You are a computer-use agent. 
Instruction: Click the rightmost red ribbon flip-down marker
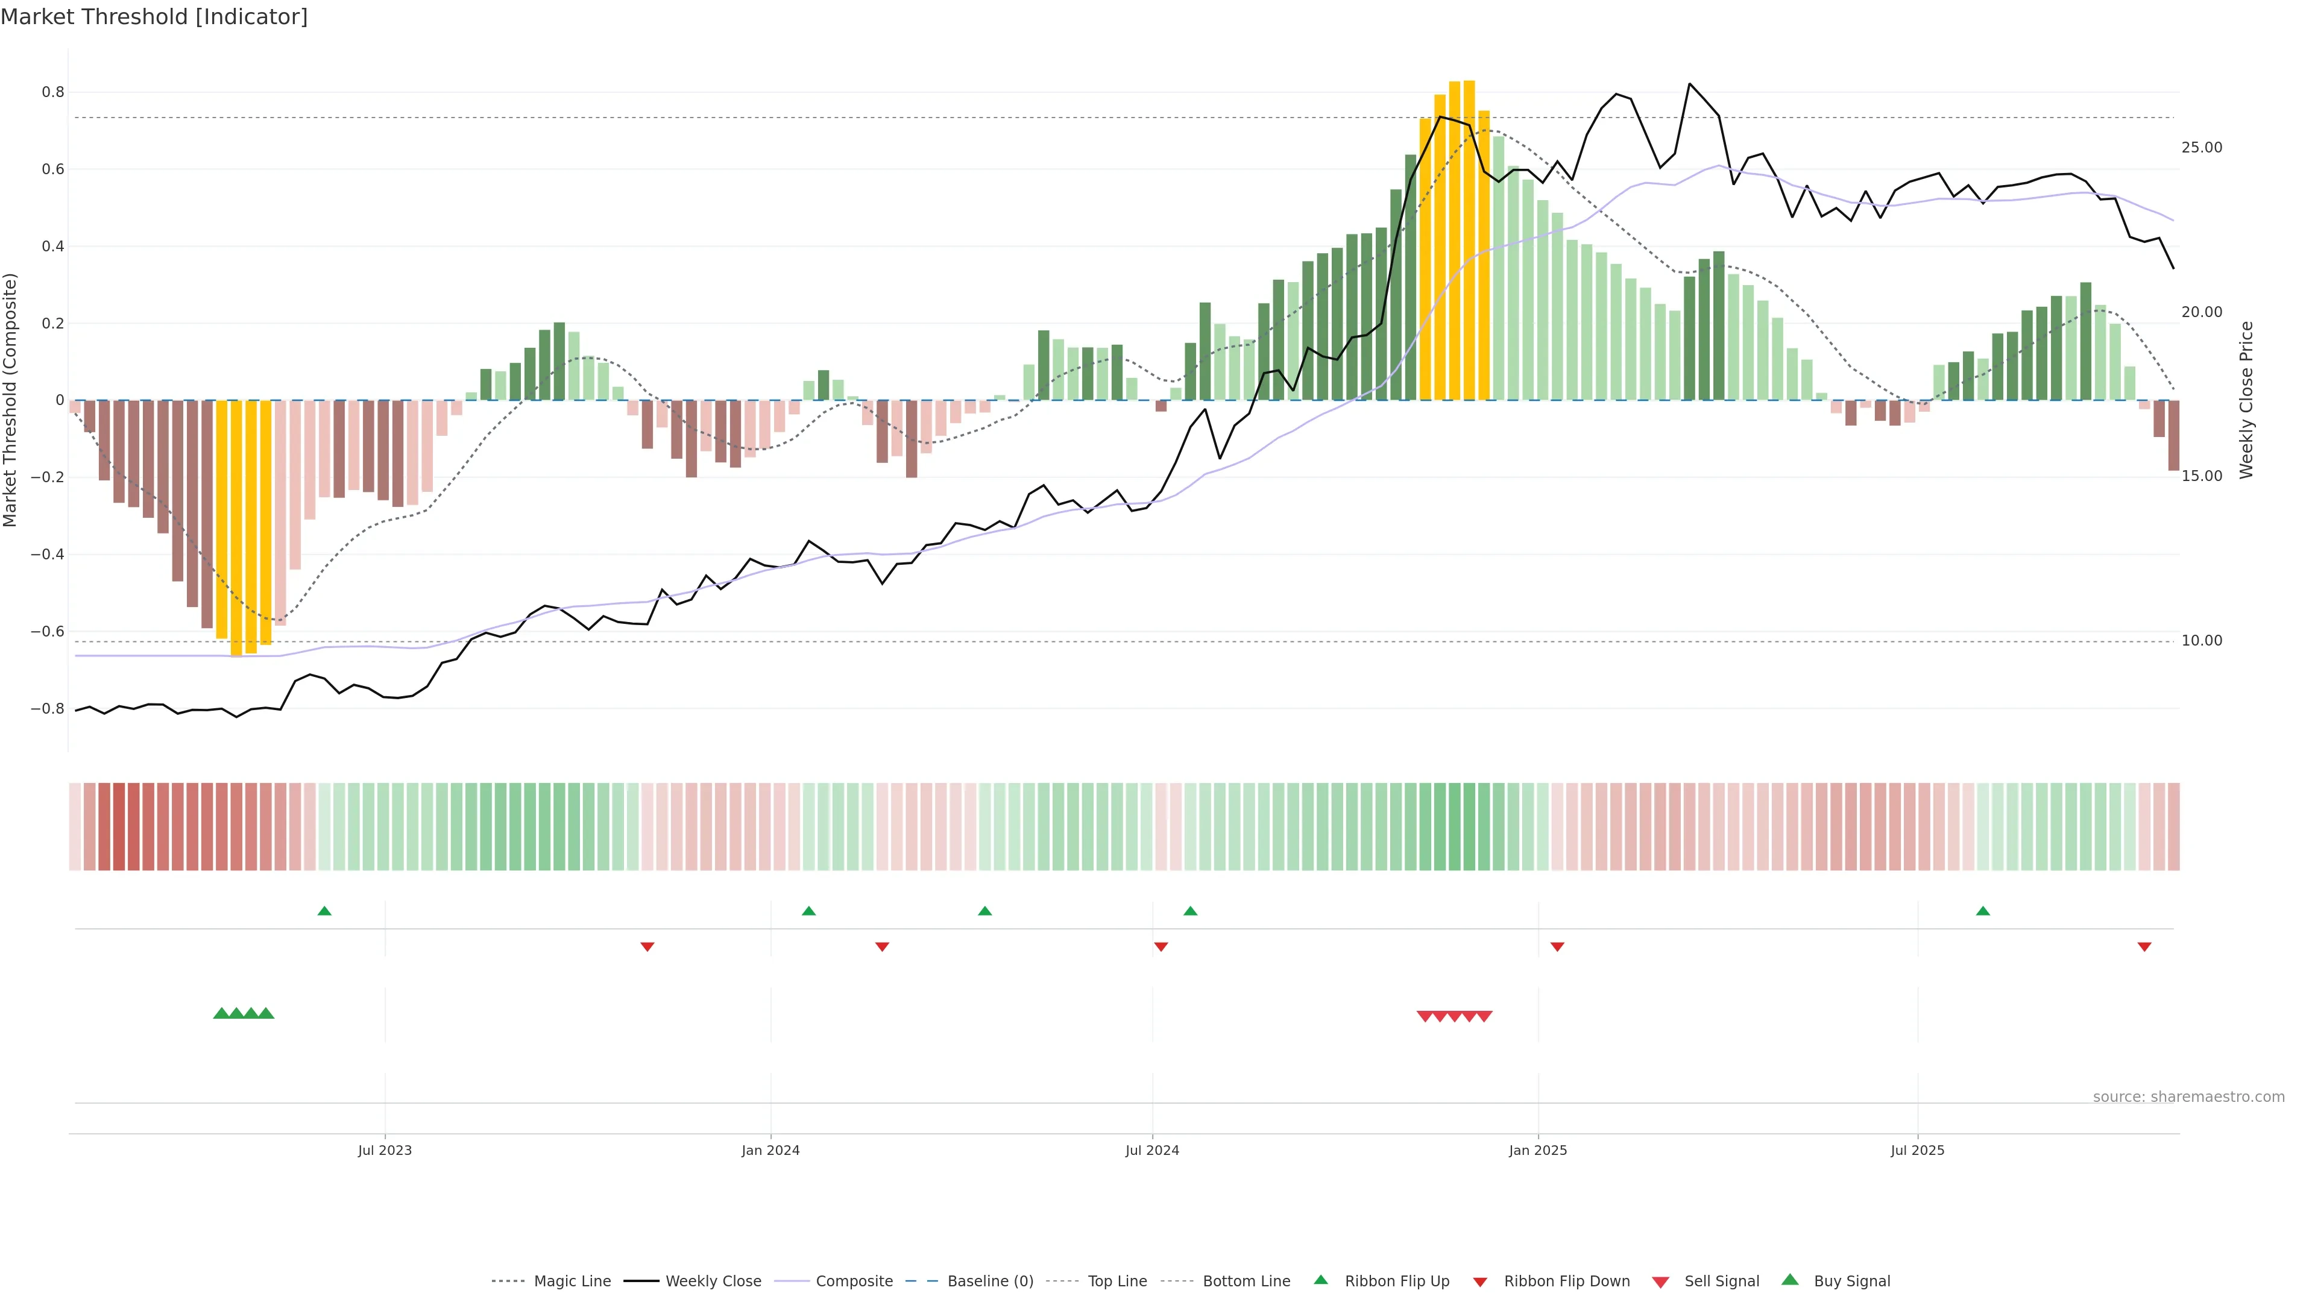(x=2144, y=947)
